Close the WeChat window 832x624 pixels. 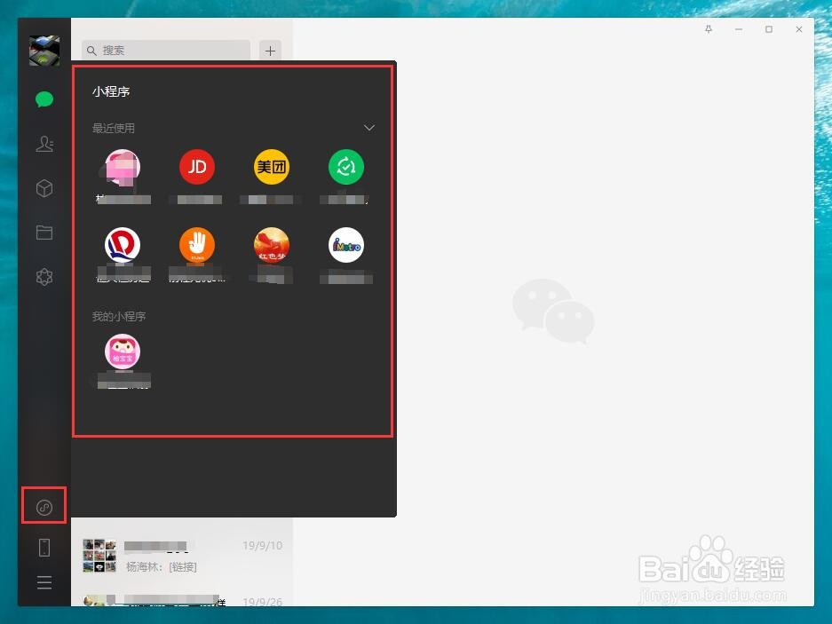pos(799,29)
